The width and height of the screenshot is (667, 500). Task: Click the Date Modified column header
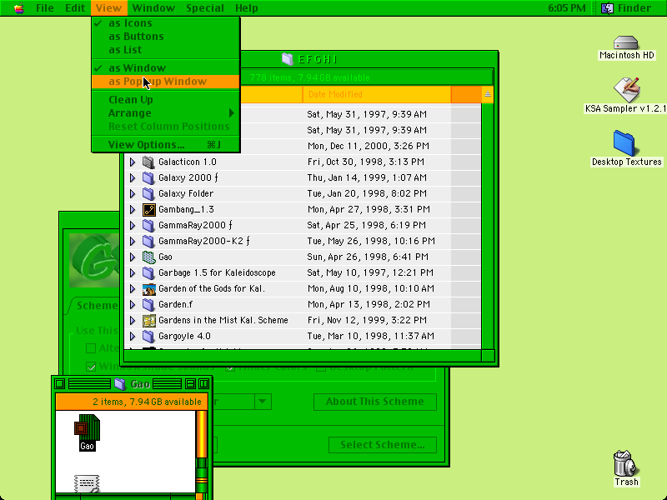pyautogui.click(x=377, y=94)
